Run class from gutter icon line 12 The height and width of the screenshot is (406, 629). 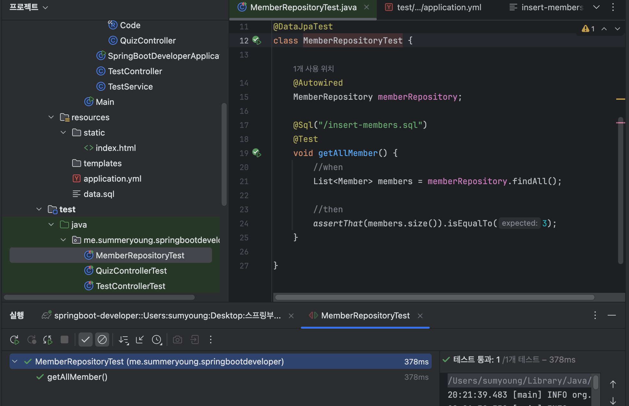coord(257,41)
